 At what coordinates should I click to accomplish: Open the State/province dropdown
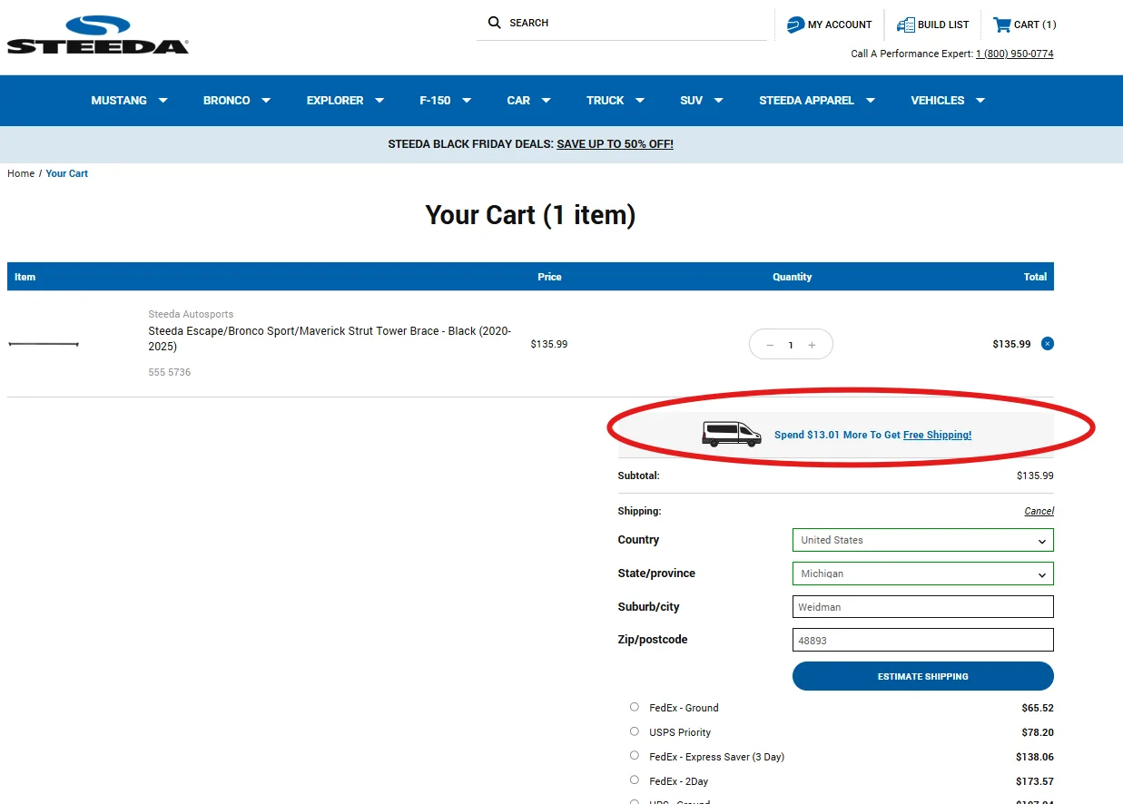click(x=922, y=574)
